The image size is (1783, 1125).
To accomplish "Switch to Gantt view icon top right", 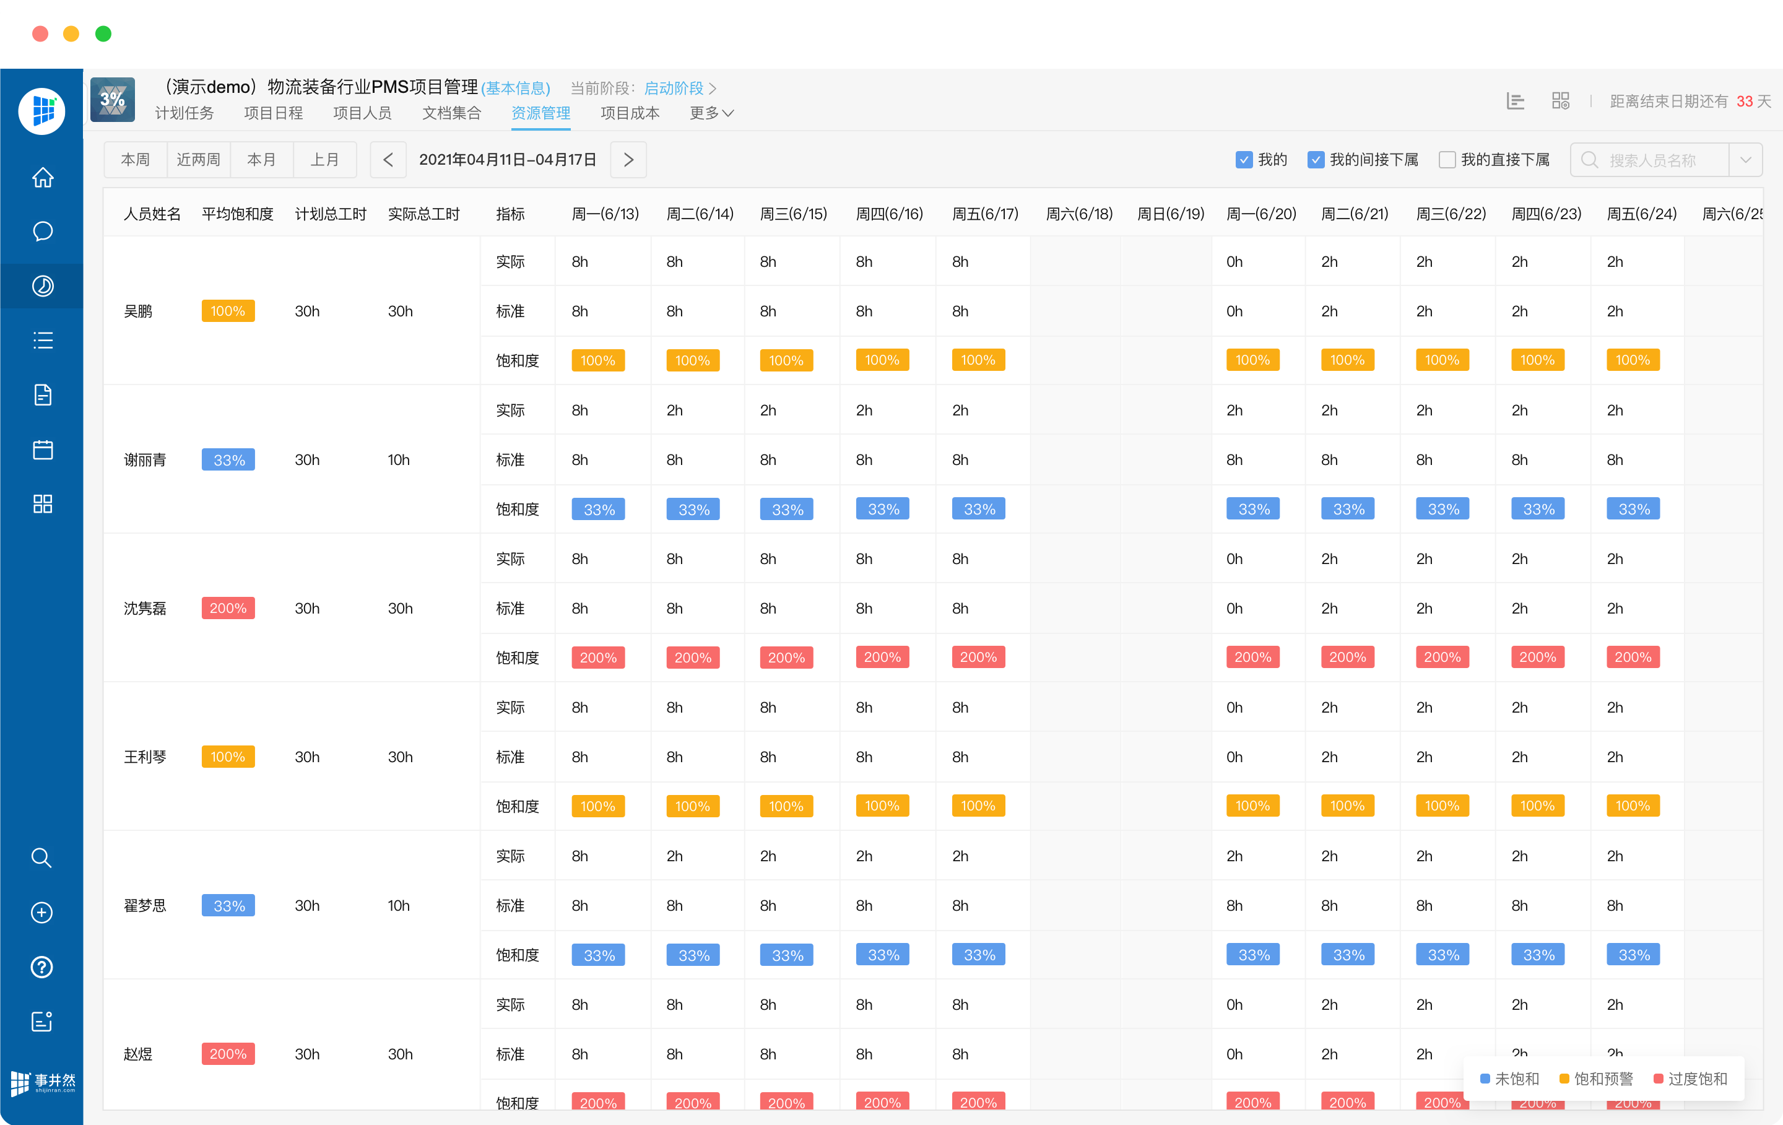I will click(1515, 101).
